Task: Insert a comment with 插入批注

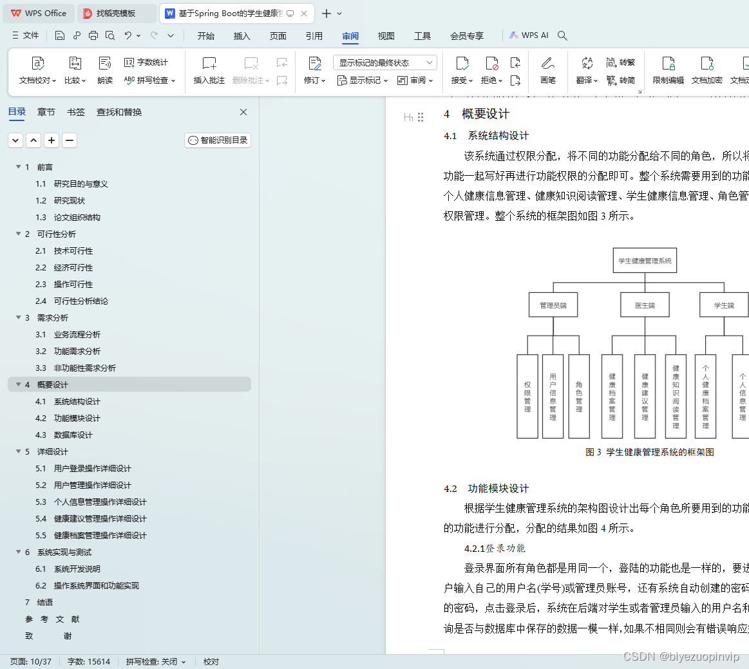Action: pos(209,70)
